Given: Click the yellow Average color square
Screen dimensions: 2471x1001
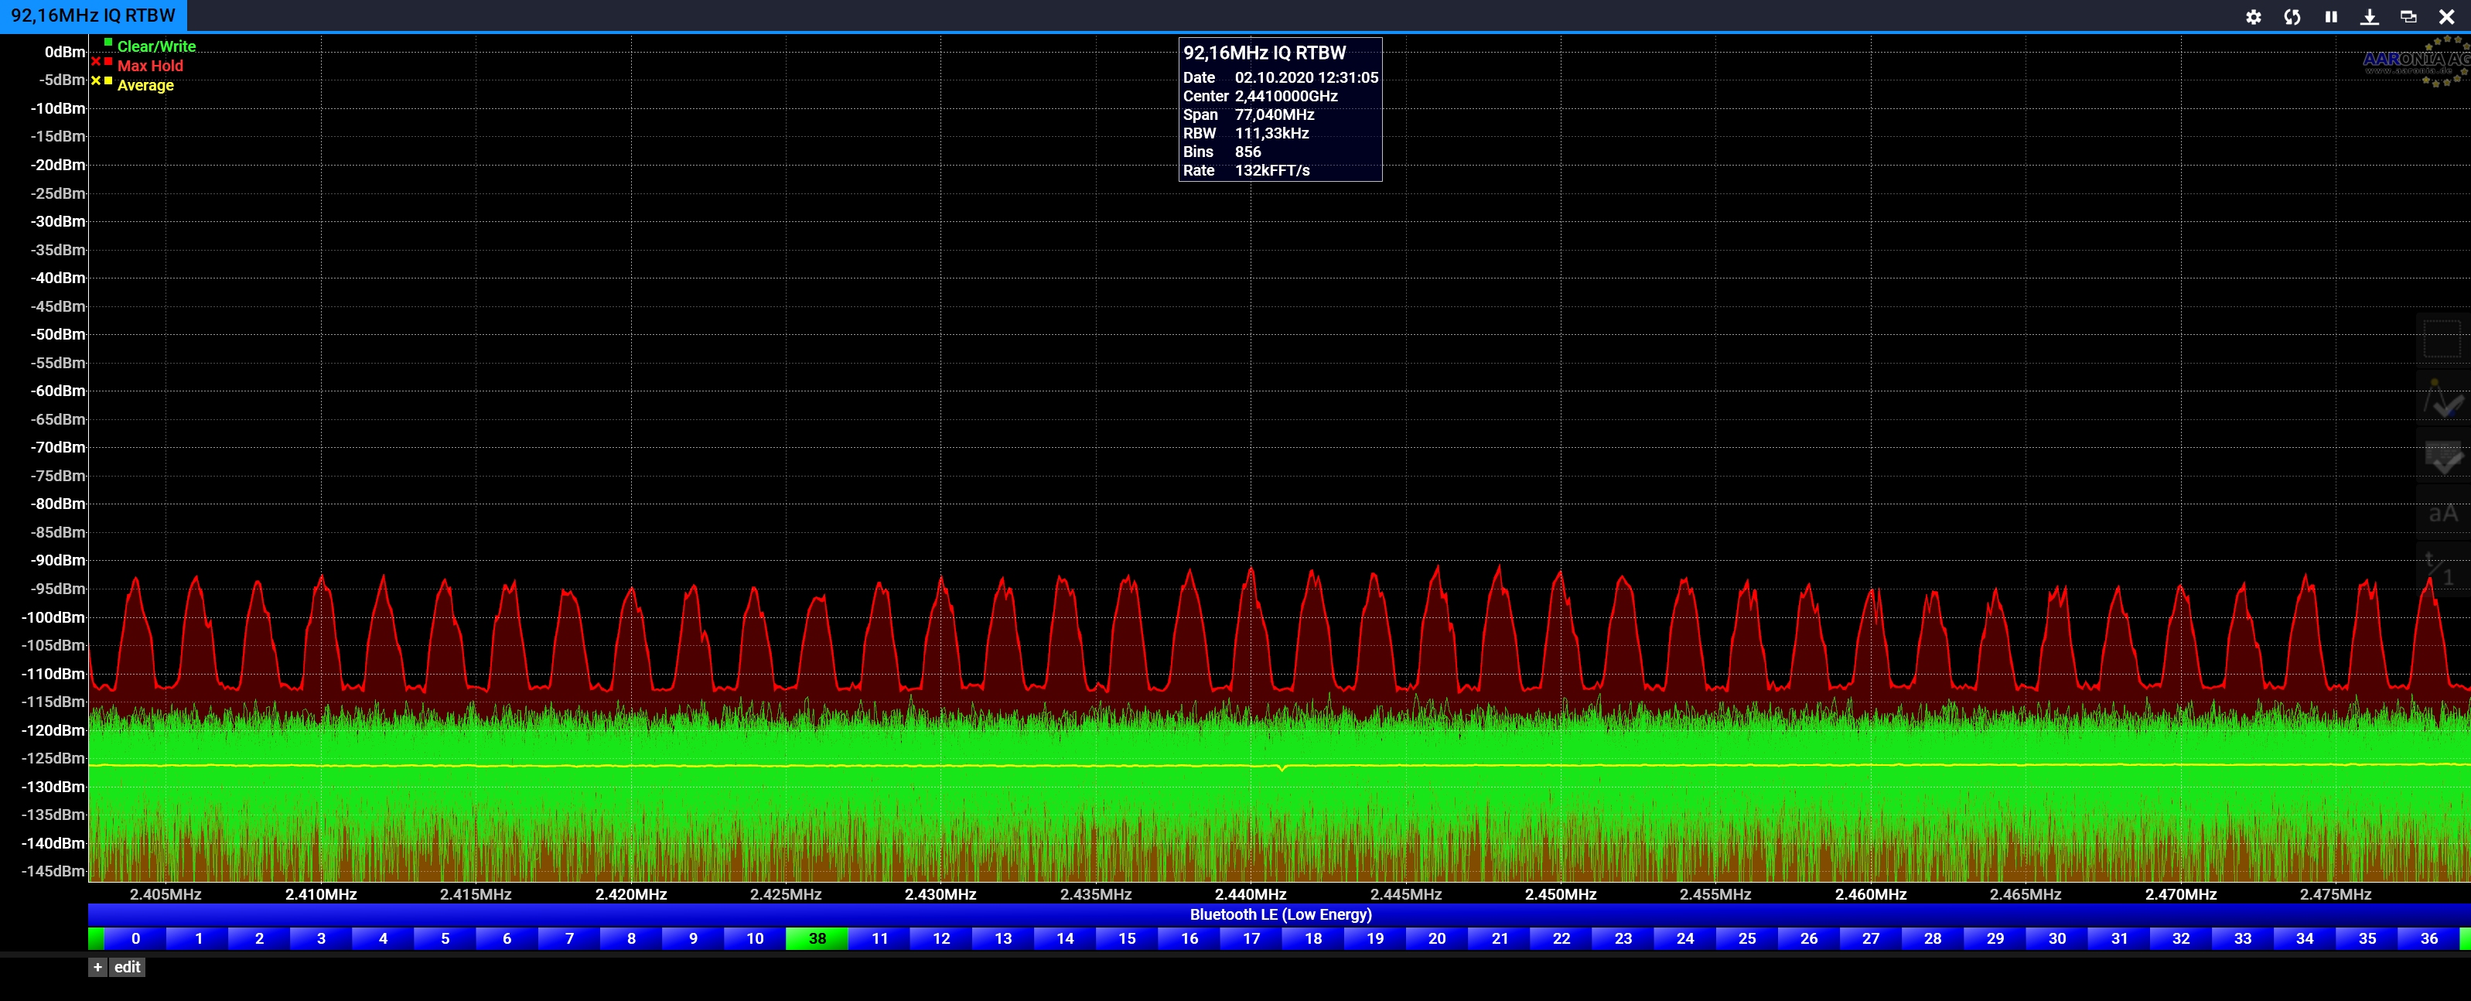Looking at the screenshot, I should tap(108, 80).
